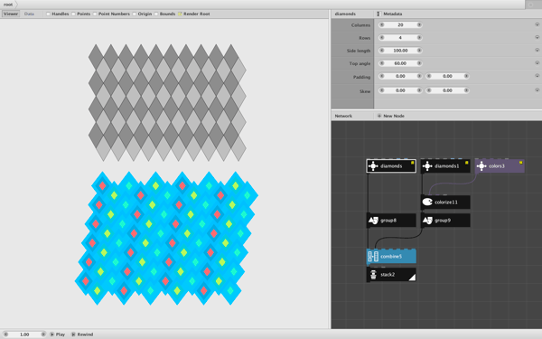Click the Play button label
This screenshot has width=542, height=339.
(61, 334)
